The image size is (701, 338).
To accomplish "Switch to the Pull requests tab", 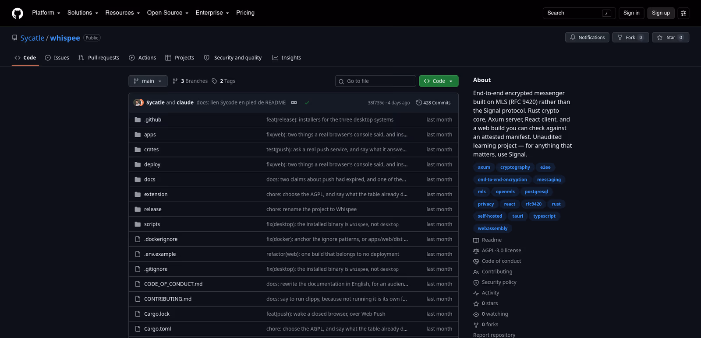I will [x=99, y=58].
